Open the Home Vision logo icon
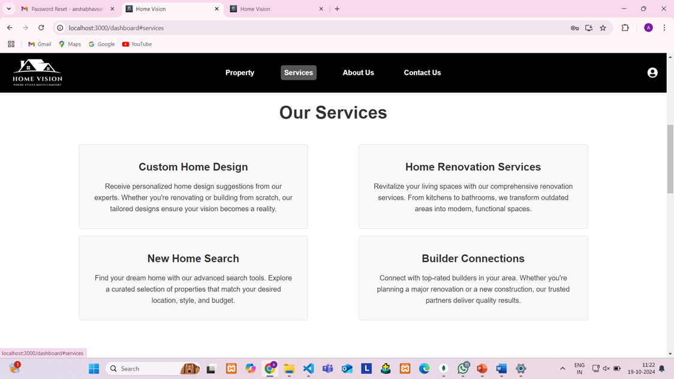 [37, 72]
